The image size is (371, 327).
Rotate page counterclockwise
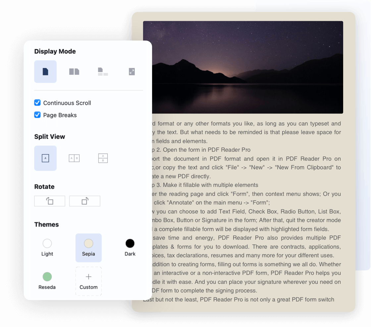tap(50, 201)
